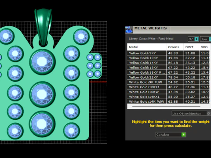This screenshot has width=211, height=158.
Task: Click the 50.18 DWT value
Action: click(190, 77)
